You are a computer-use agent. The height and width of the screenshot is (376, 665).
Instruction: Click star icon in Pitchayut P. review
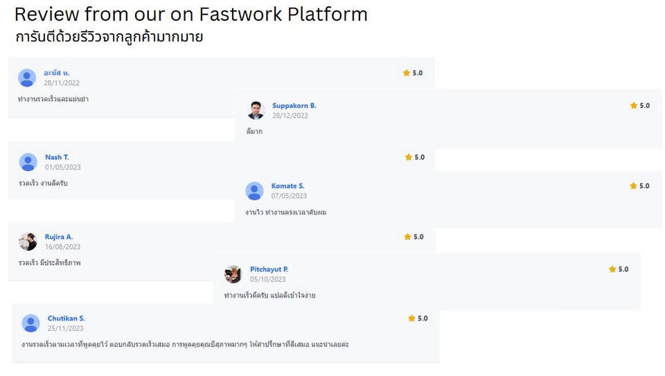[x=612, y=269]
